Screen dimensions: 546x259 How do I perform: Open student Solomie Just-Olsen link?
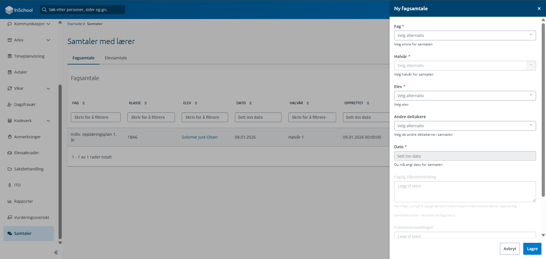200,137
